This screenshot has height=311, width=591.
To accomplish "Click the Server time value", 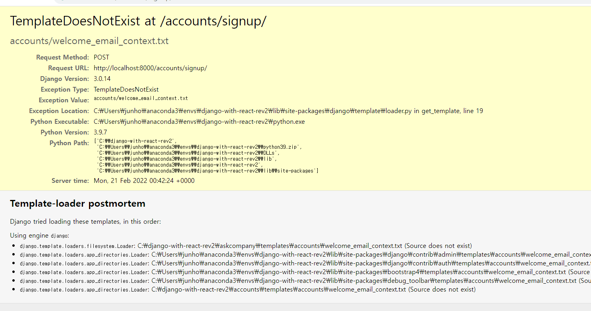I will (x=144, y=181).
